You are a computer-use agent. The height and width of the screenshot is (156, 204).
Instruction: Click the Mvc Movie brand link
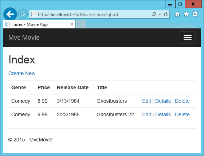(24, 38)
